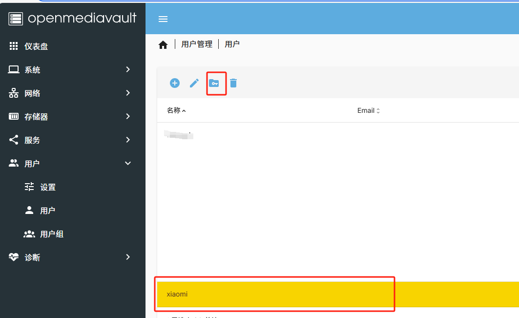Click the 系统 laptop icon
The height and width of the screenshot is (318, 519).
(14, 69)
